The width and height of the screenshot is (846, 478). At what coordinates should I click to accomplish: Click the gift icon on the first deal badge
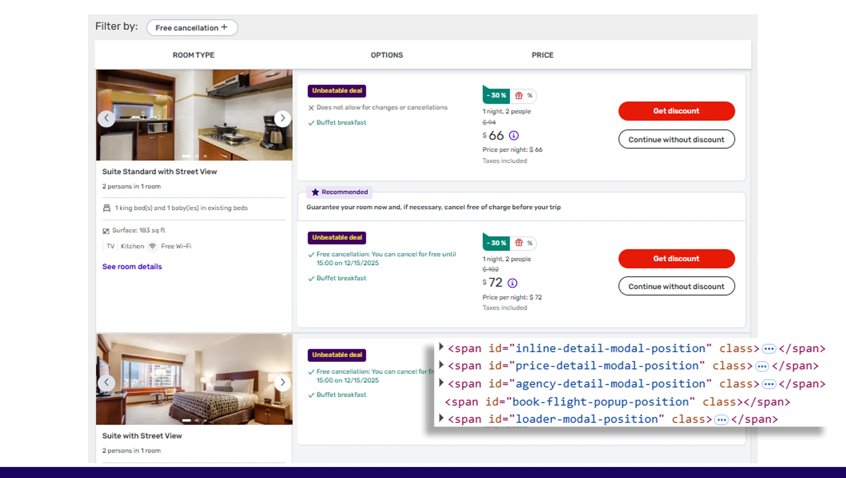pos(519,96)
